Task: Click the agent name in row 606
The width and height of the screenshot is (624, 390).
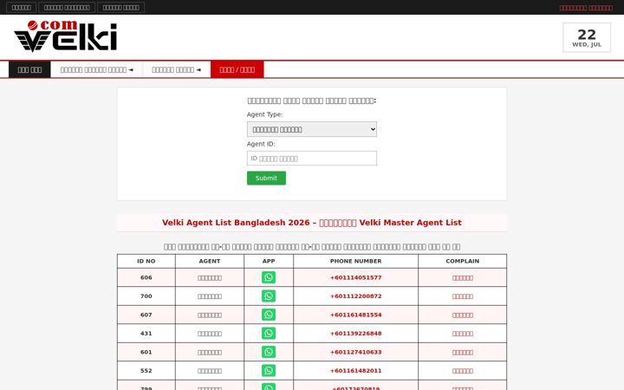Action: click(210, 278)
